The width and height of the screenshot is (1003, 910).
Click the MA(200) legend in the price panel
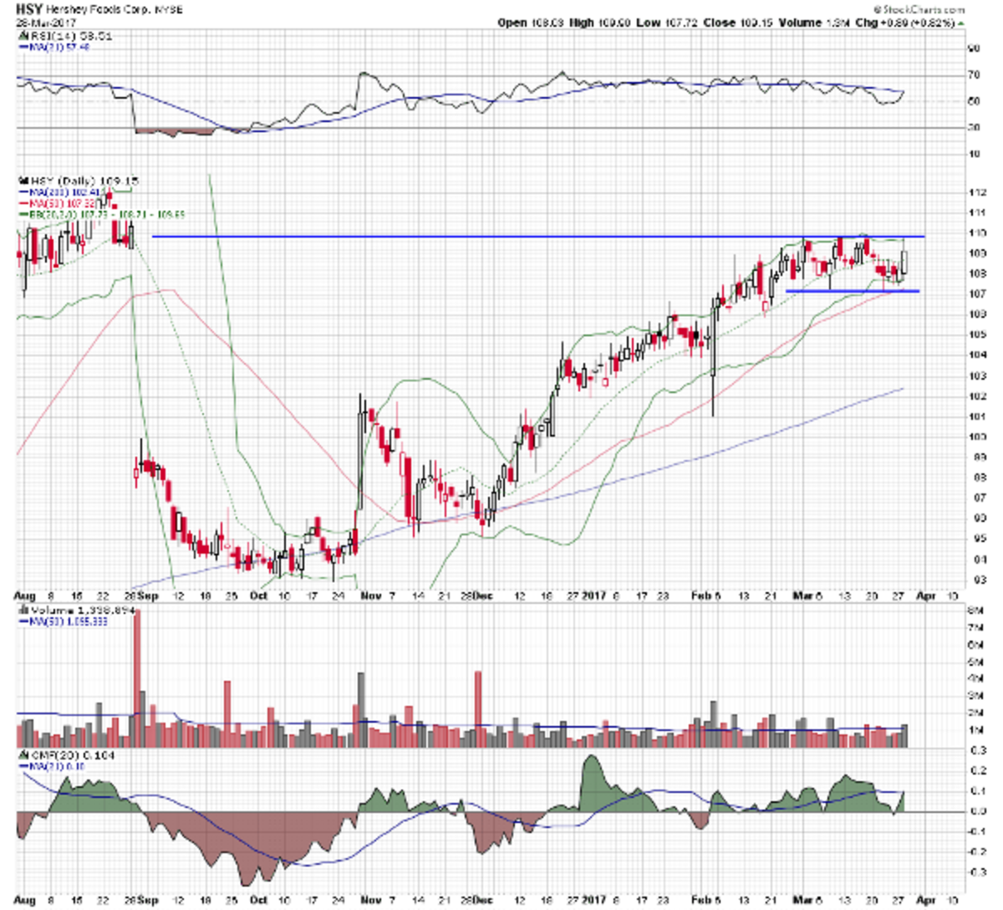click(59, 192)
